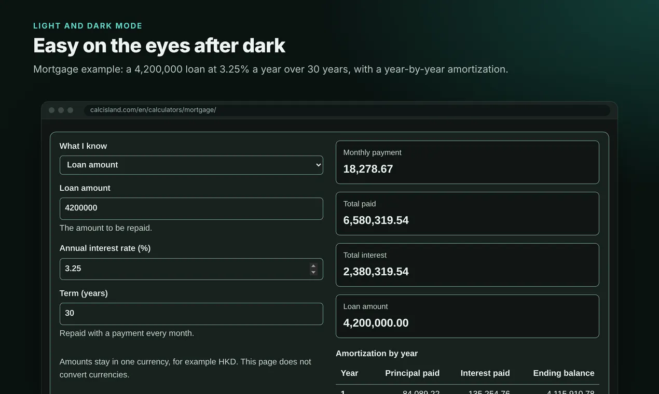Increase the interest rate with the up arrow
The height and width of the screenshot is (394, 659).
(313, 266)
